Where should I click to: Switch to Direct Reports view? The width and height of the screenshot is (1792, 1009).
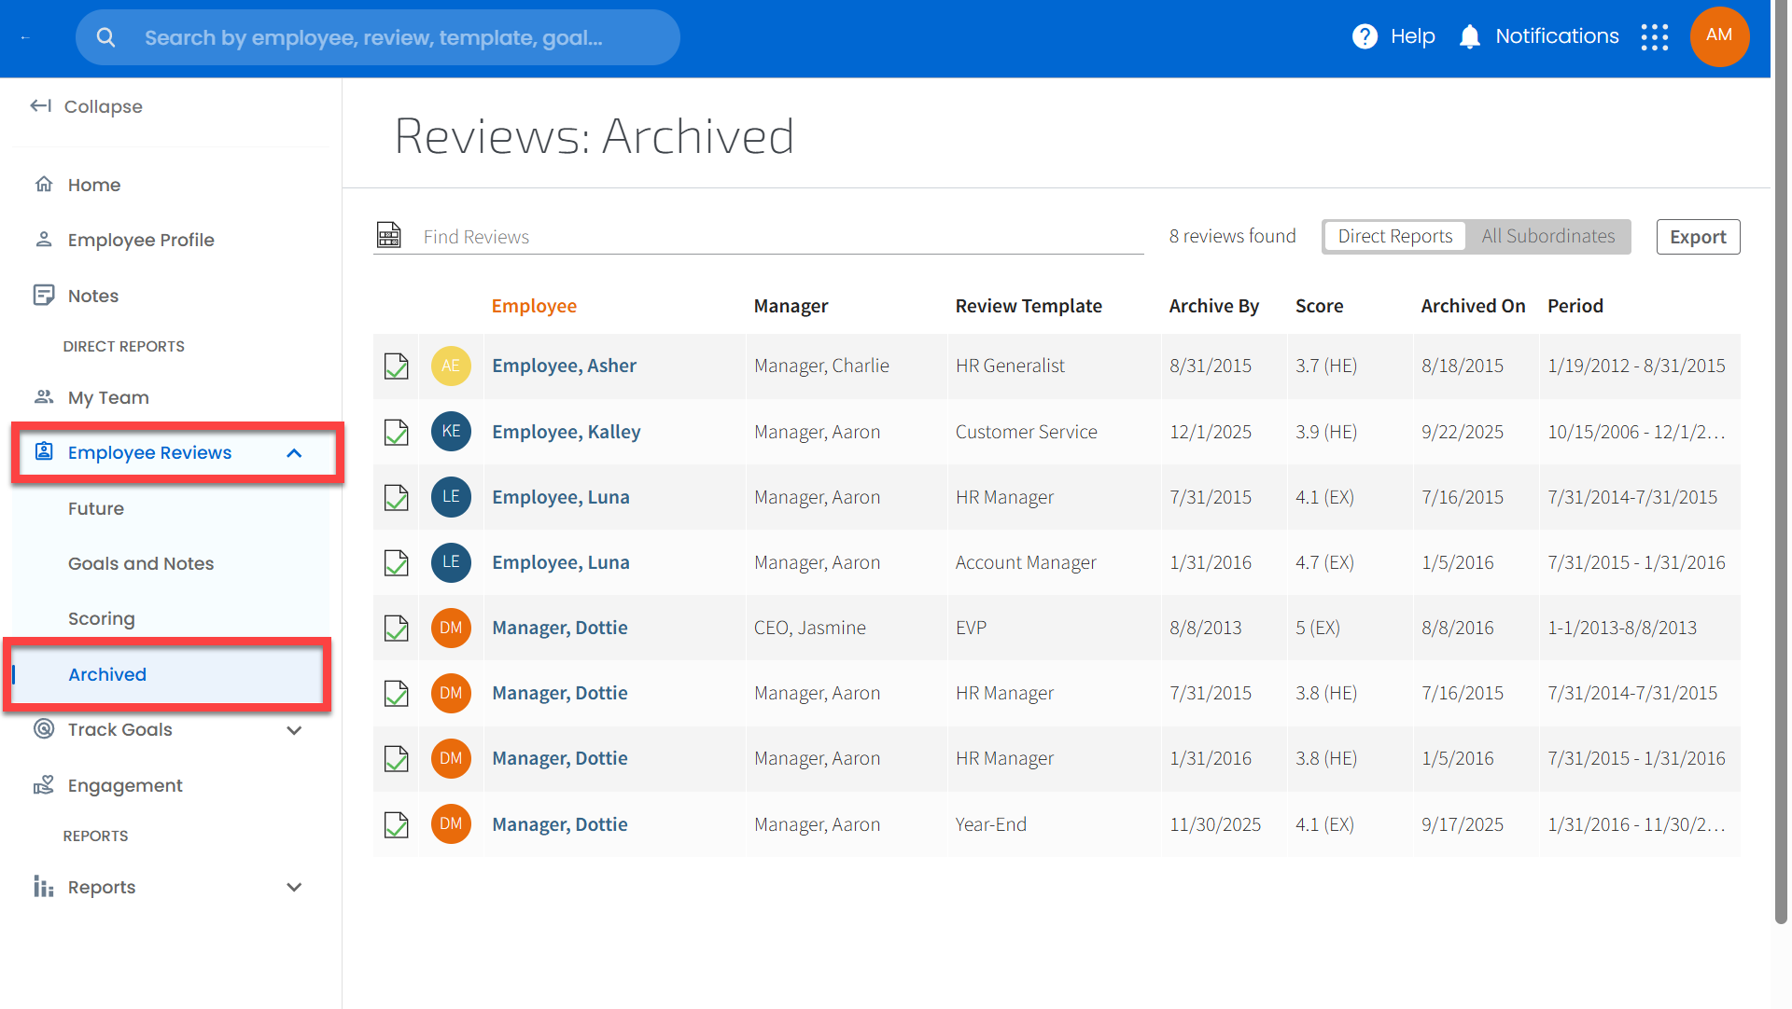pyautogui.click(x=1394, y=237)
